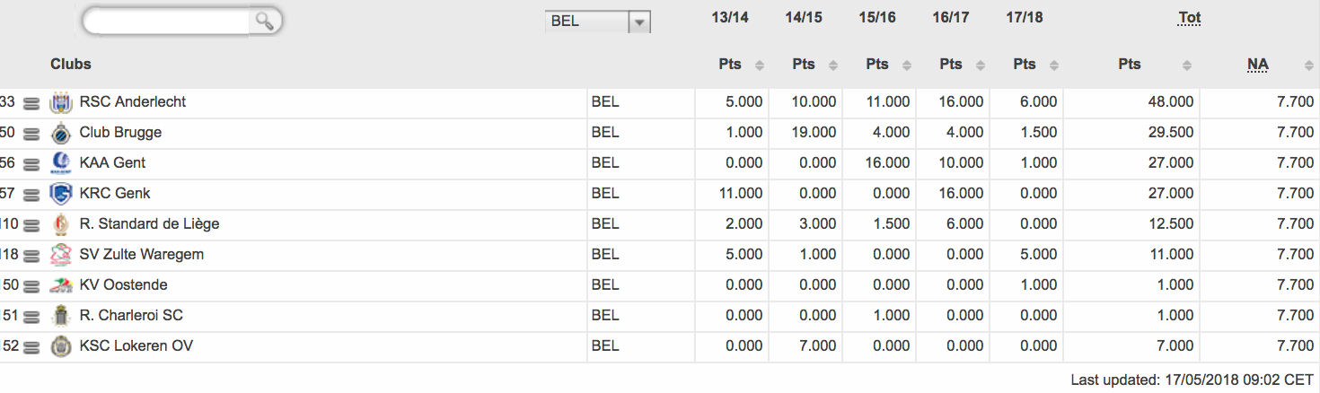Image resolution: width=1320 pixels, height=393 pixels.
Task: Toggle the row handle beside R. Standard de Liège
Action: click(31, 225)
